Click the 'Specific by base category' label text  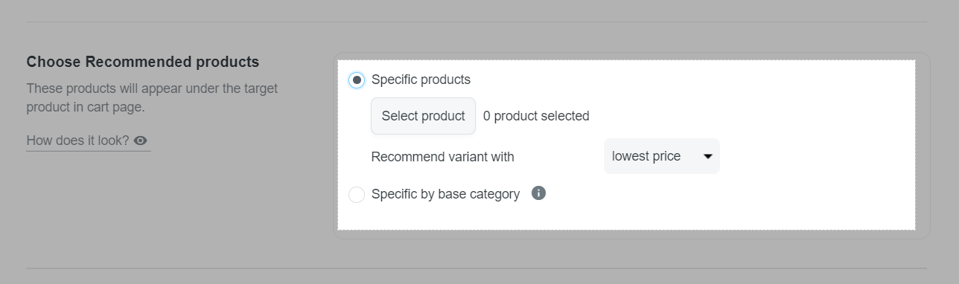(x=445, y=194)
